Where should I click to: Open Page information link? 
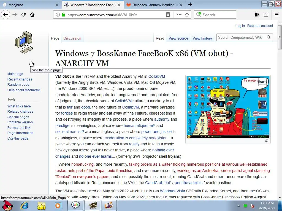click(x=20, y=133)
